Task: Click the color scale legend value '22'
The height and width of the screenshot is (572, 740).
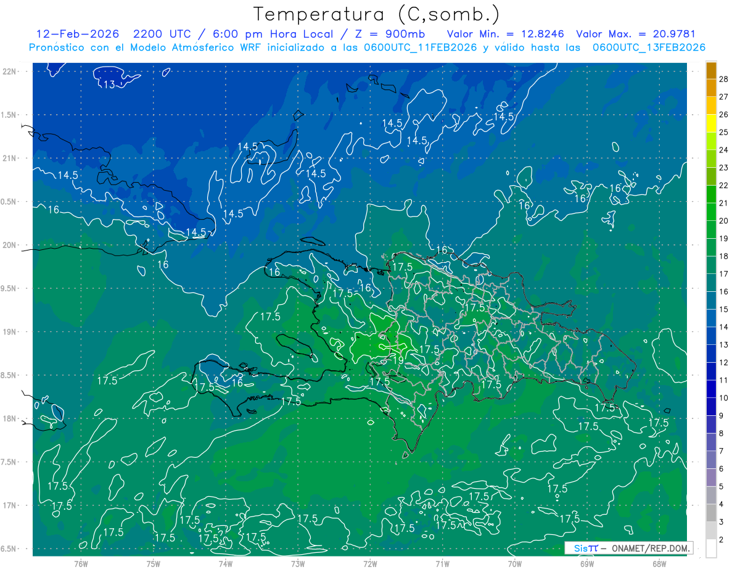Action: (x=724, y=186)
